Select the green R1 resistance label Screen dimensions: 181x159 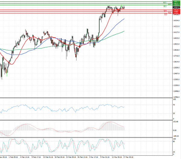click(x=165, y=6)
